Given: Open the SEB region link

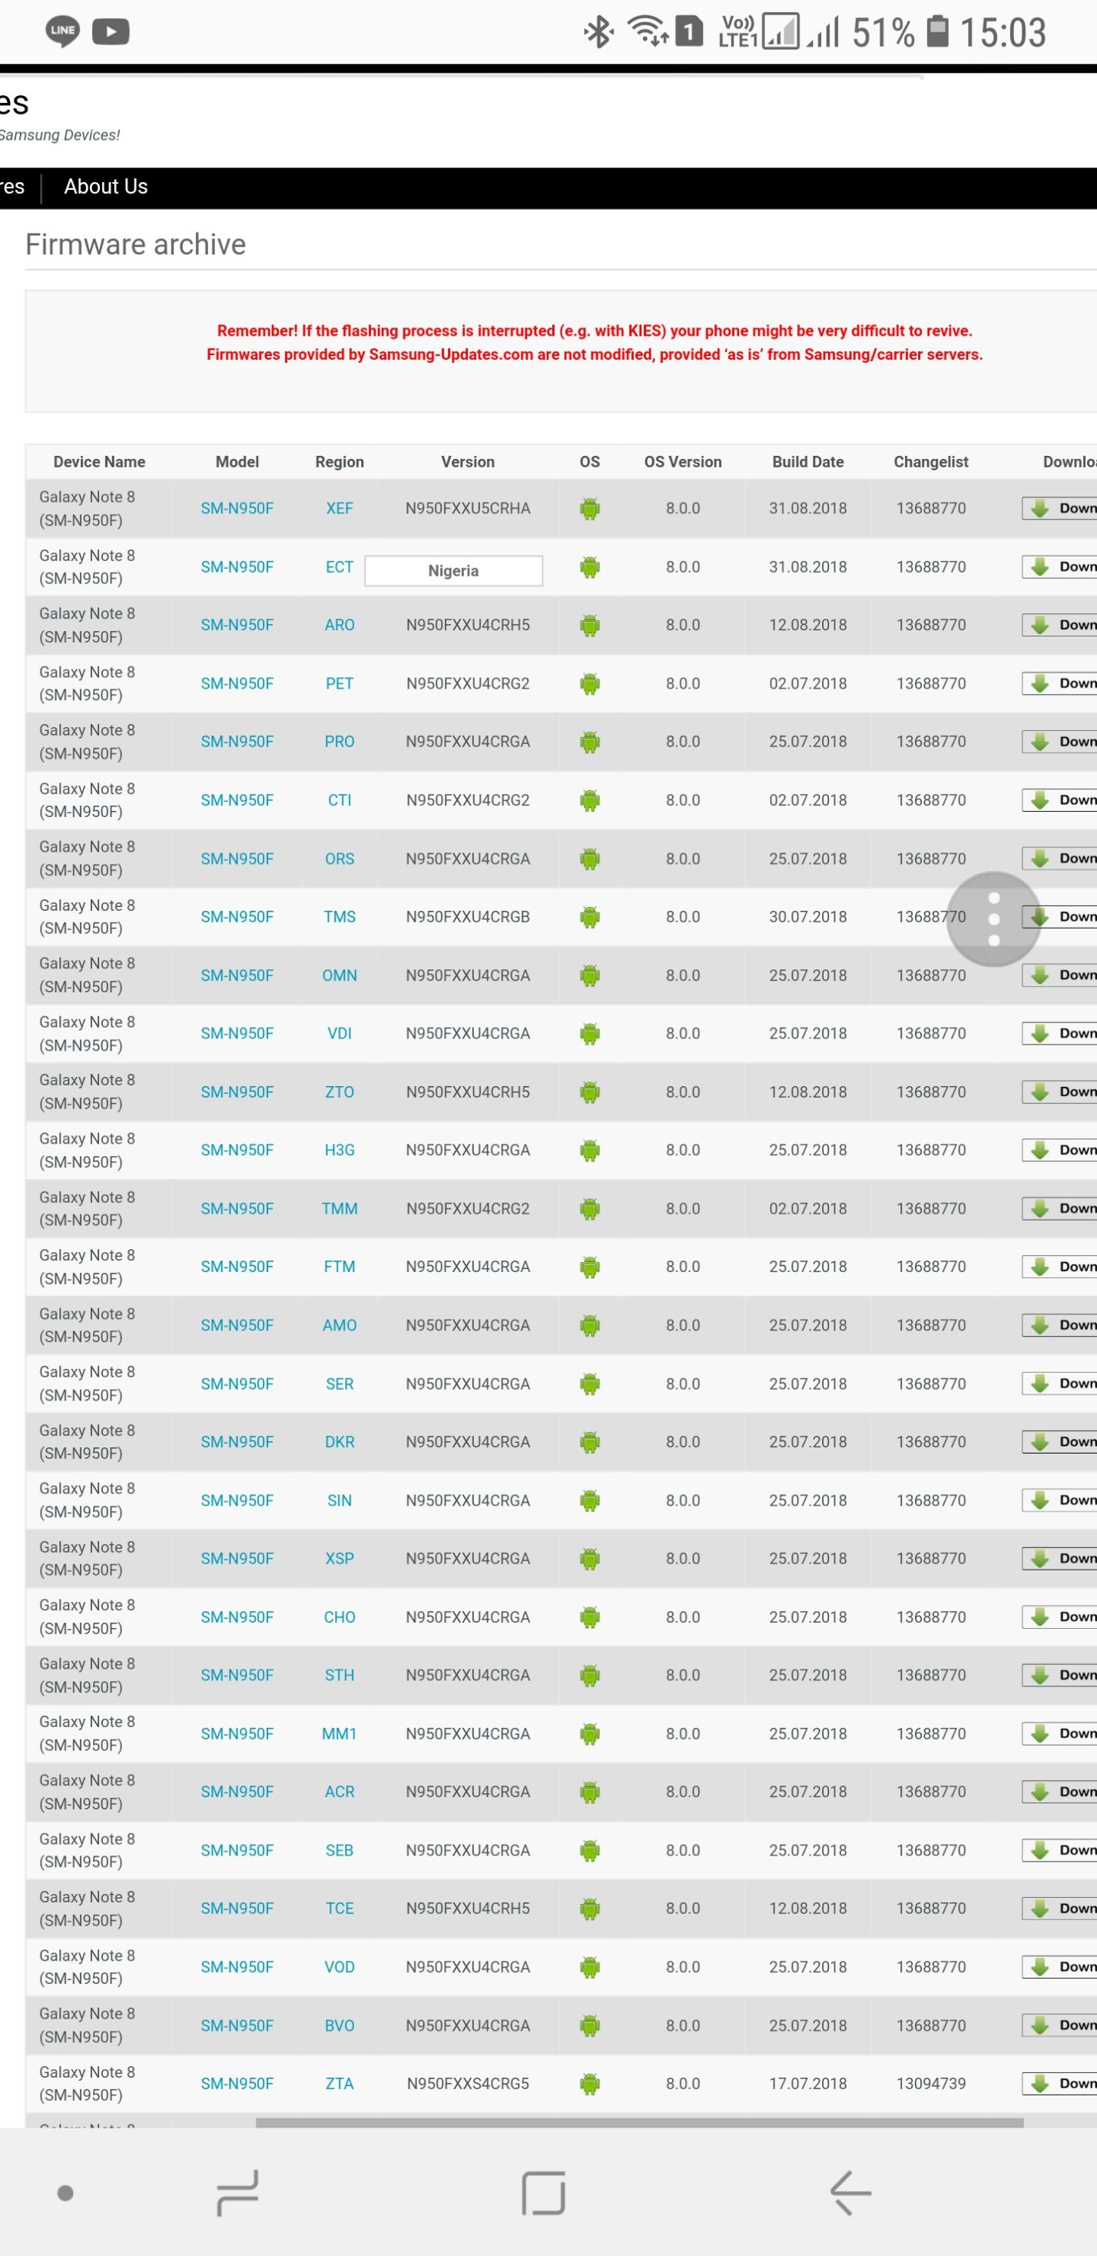Looking at the screenshot, I should pos(340,1850).
